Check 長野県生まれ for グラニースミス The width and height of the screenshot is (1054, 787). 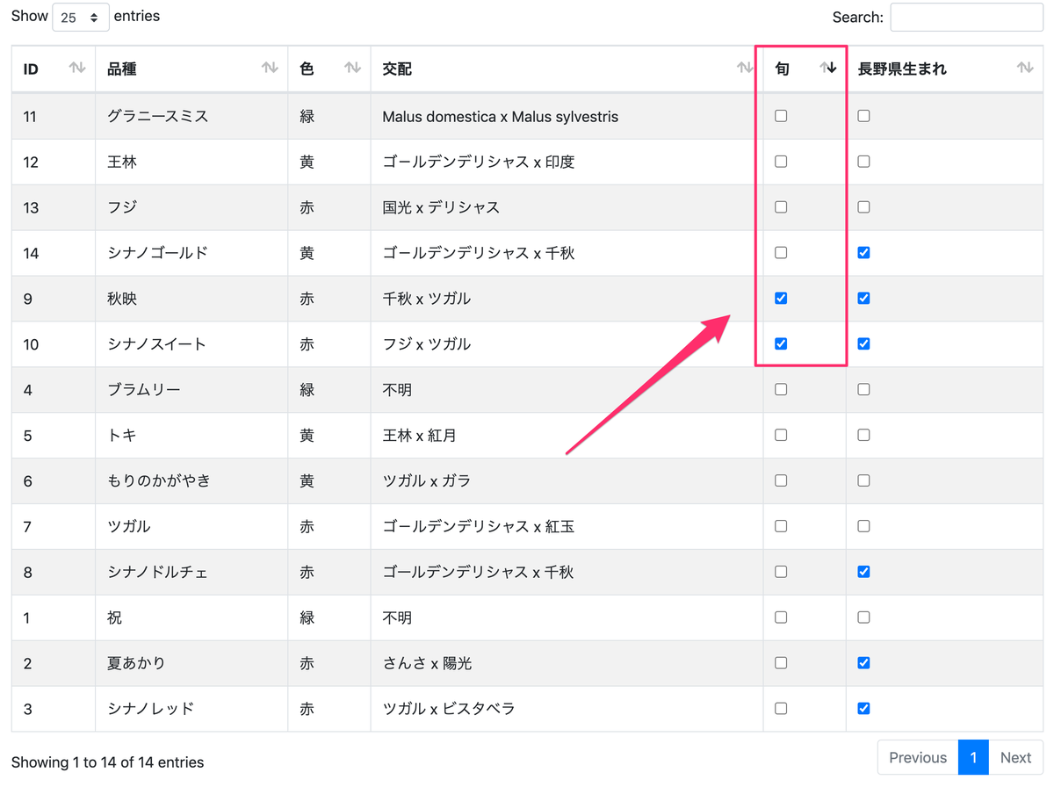(x=863, y=115)
